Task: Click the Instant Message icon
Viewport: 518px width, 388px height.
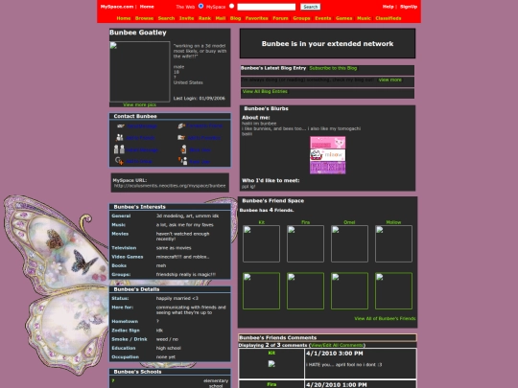Action: pos(119,149)
